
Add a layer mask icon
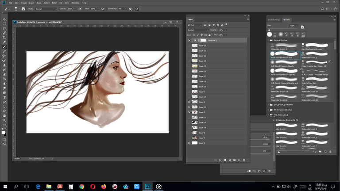(x=225, y=160)
